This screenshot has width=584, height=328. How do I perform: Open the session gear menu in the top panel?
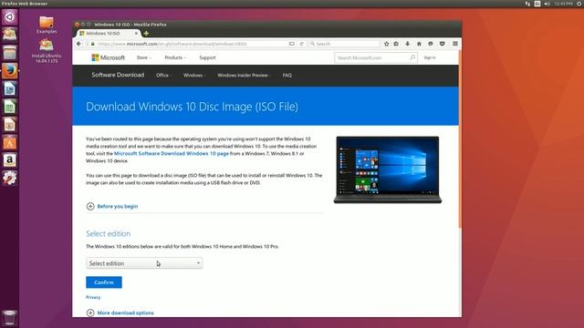click(579, 4)
